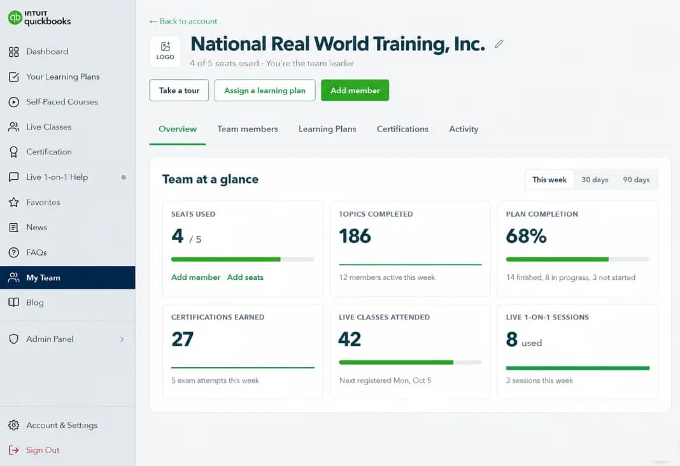
Task: Click the Live 1-on-1 Help chat icon
Action: pyautogui.click(x=14, y=177)
